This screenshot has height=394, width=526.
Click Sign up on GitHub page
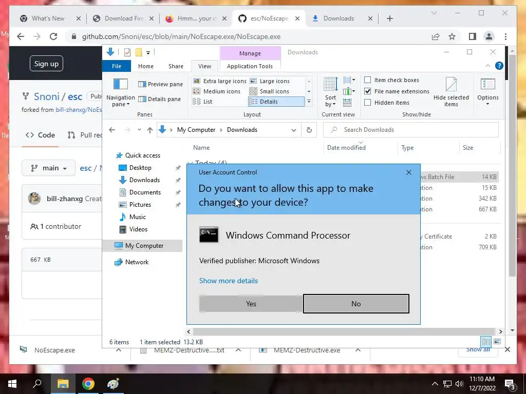(x=46, y=64)
